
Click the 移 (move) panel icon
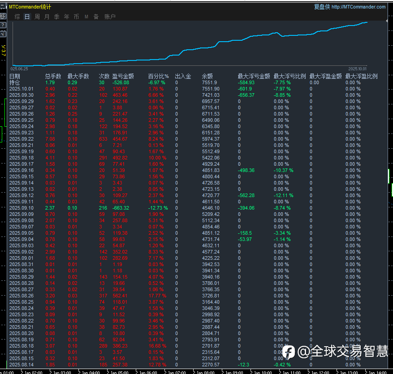point(3,16)
